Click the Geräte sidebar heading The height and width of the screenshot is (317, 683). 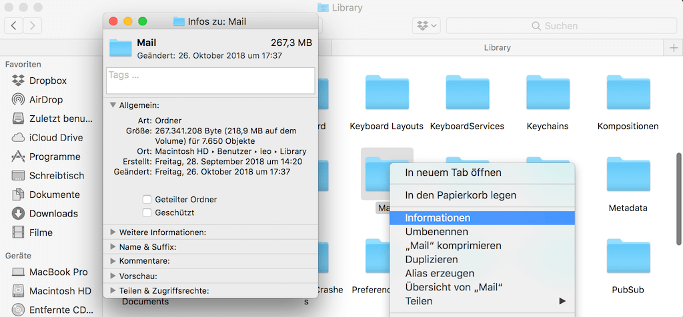(18, 256)
